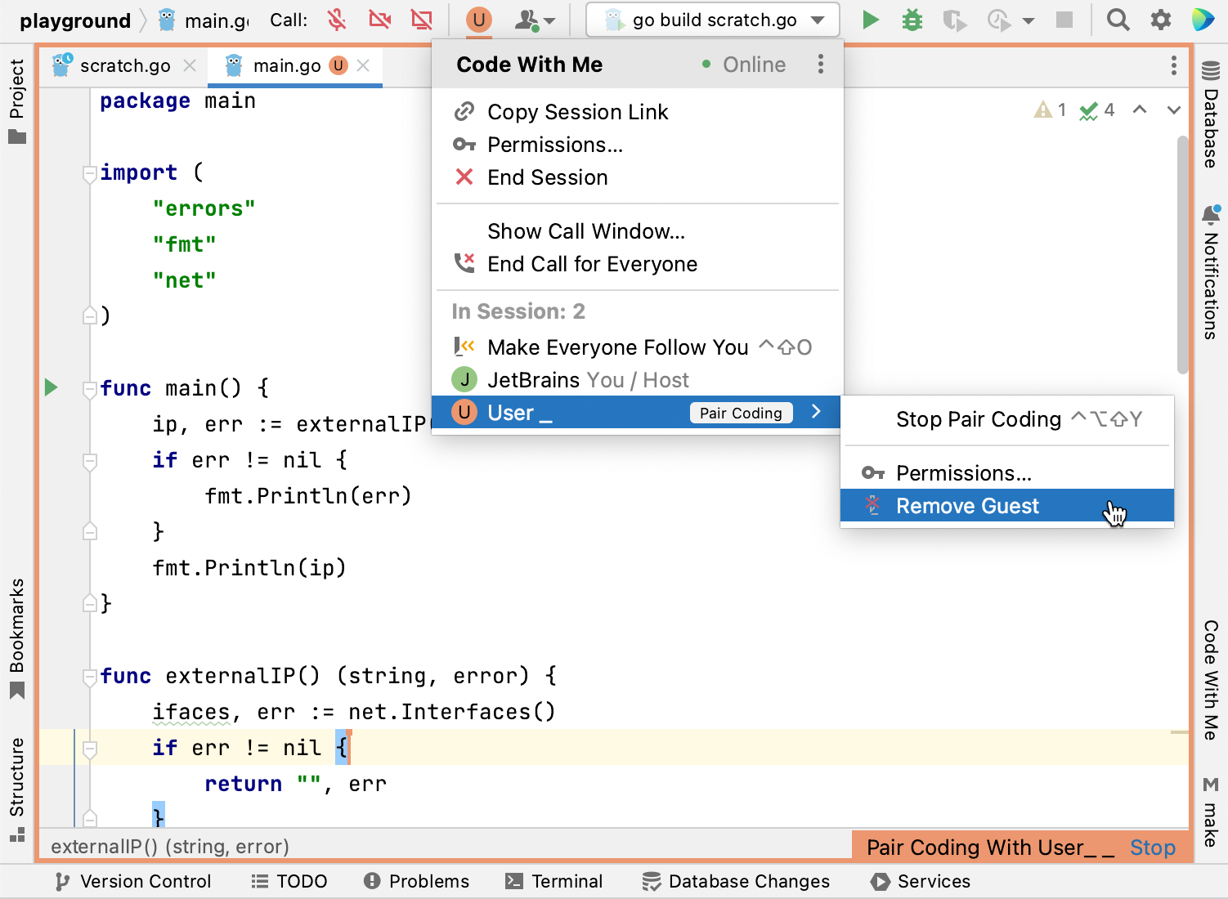Click the Debug bug icon
The height and width of the screenshot is (899, 1228).
(912, 20)
